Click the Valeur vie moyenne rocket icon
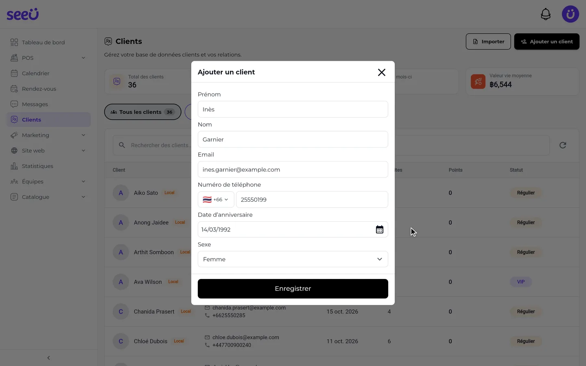The height and width of the screenshot is (366, 586). (x=478, y=81)
